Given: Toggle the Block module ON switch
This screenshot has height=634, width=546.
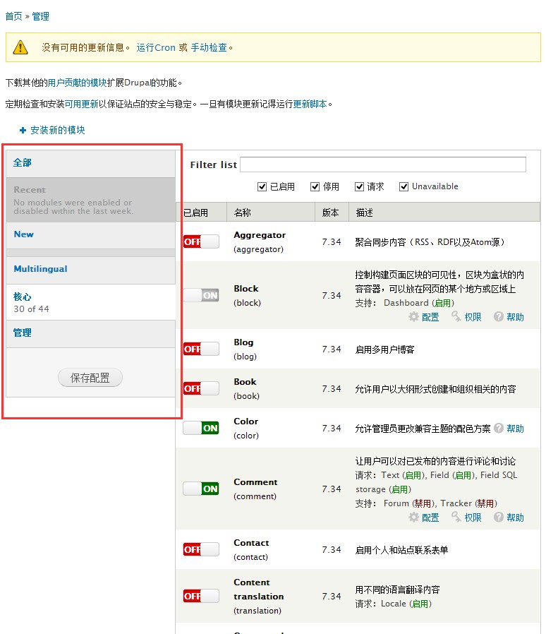Looking at the screenshot, I should tap(201, 295).
